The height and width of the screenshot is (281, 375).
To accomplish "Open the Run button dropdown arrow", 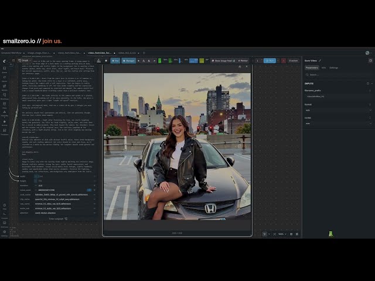I will [x=278, y=61].
